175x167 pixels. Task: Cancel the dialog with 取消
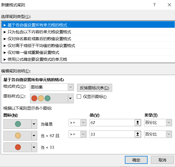162,160
